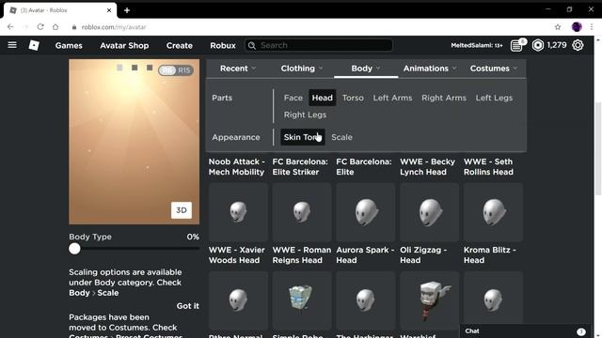Click the 1,279 Robux balance
Screen dimensions: 602x338
click(557, 45)
